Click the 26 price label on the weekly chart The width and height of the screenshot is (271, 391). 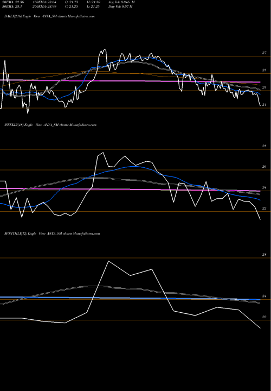tap(264, 167)
